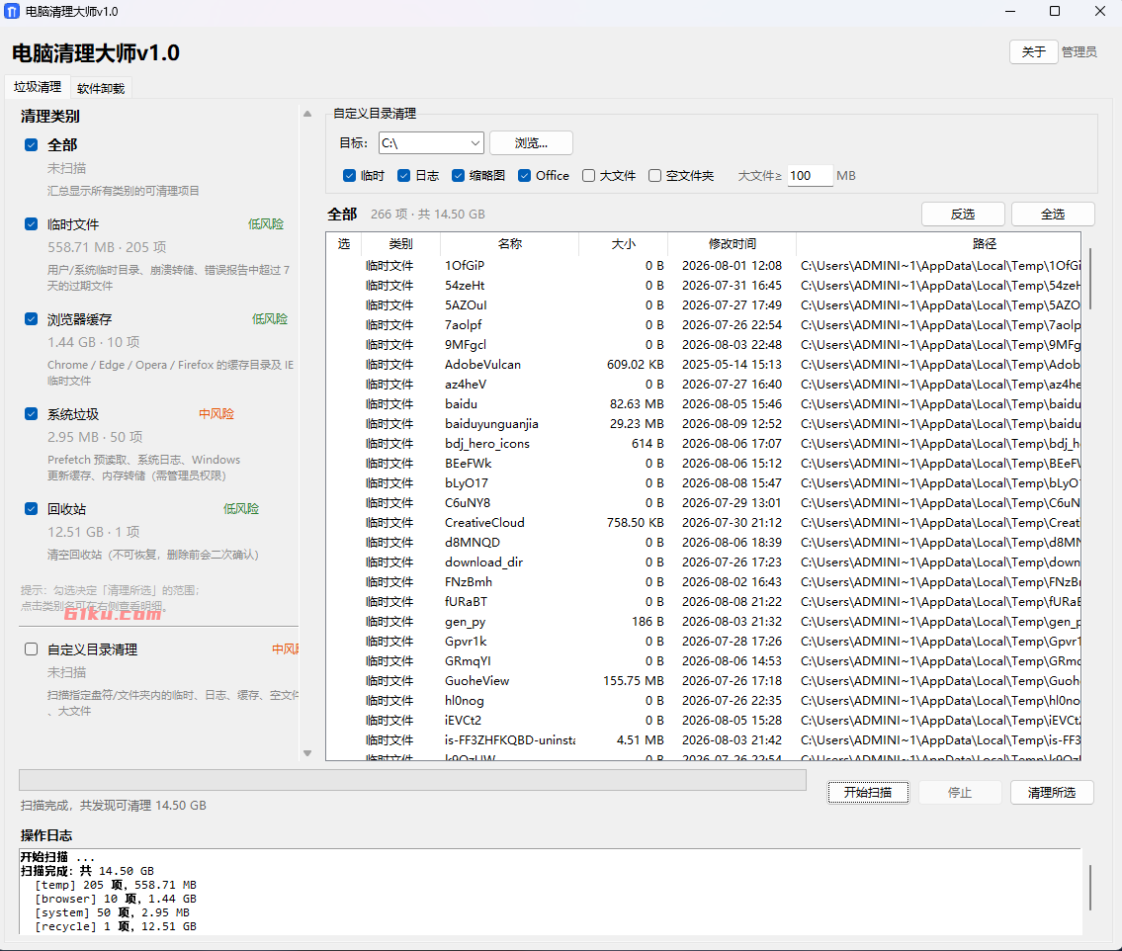Select the 1OfGiP file row
1122x951 pixels.
click(704, 266)
